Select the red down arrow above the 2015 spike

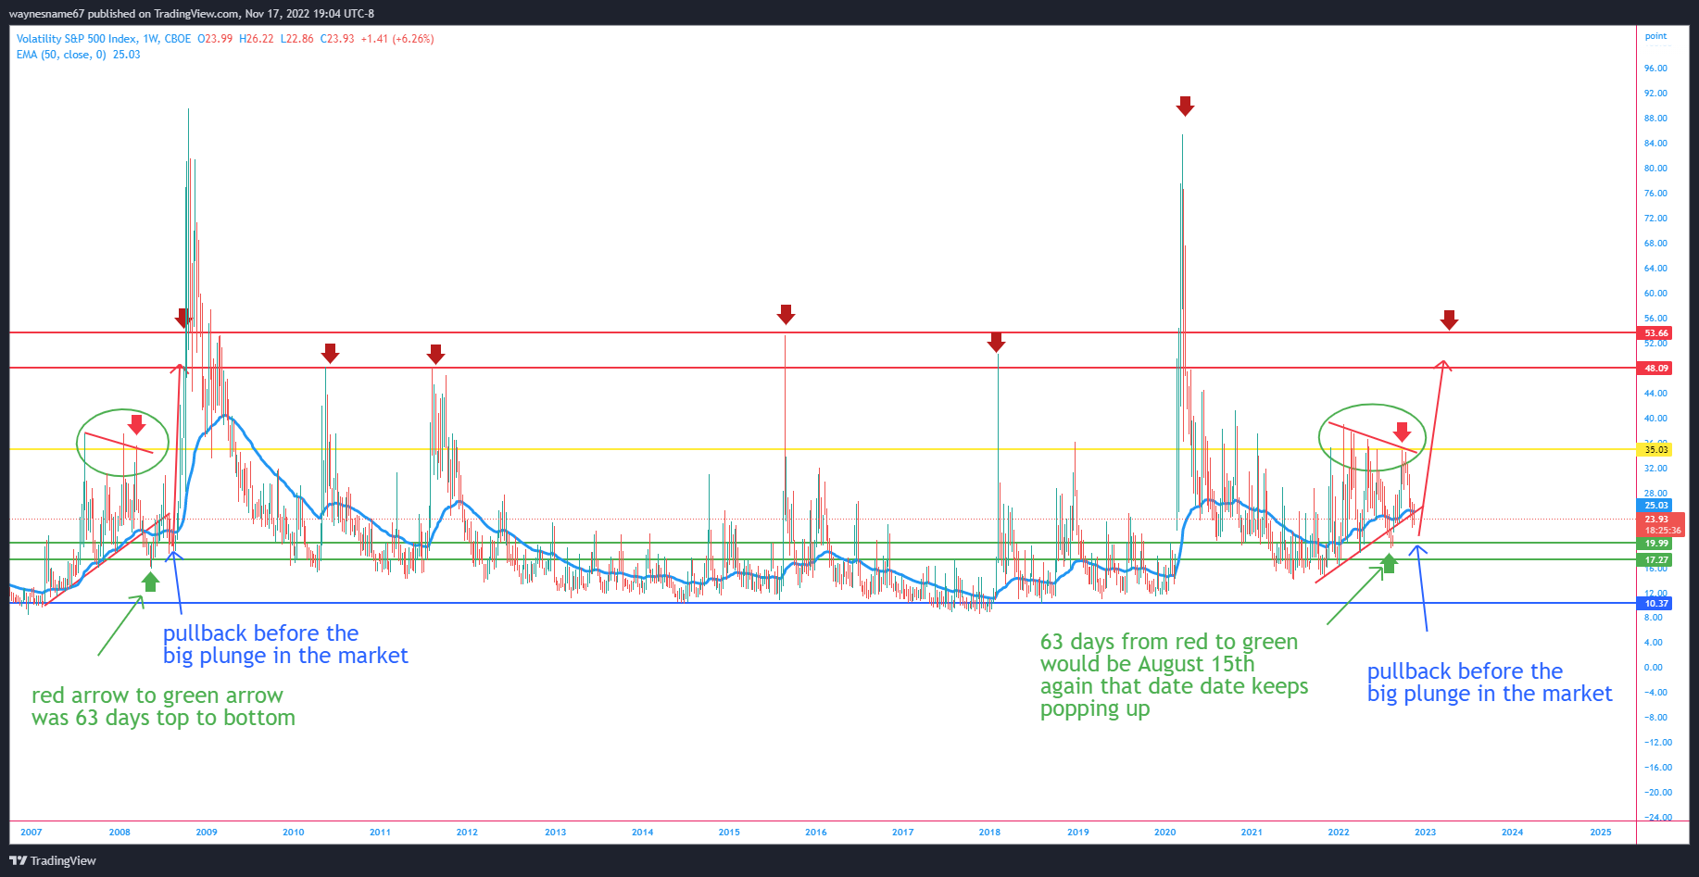[x=786, y=315]
